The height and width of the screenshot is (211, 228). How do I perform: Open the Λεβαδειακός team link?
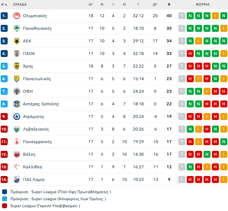[36, 129]
